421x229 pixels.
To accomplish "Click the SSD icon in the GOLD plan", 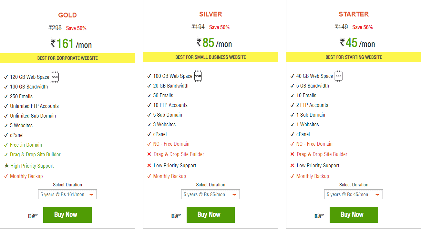I will tap(55, 77).
